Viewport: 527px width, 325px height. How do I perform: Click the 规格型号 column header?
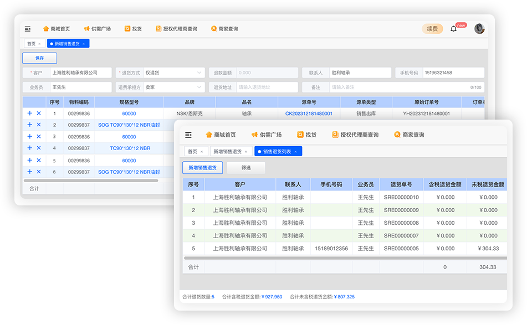point(129,102)
